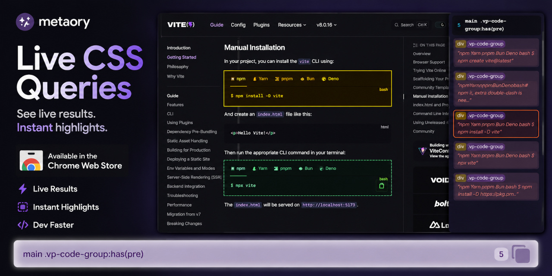This screenshot has height=276, width=552.
Task: Click the metaory sparkle logo icon
Action: coord(25,22)
